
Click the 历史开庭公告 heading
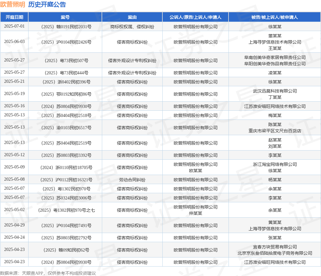click(x=47, y=4)
